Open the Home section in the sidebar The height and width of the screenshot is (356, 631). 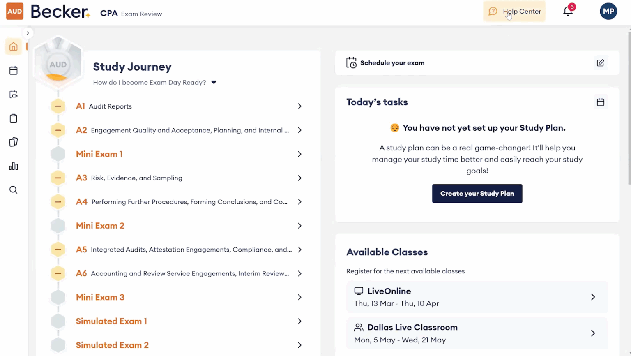click(13, 46)
